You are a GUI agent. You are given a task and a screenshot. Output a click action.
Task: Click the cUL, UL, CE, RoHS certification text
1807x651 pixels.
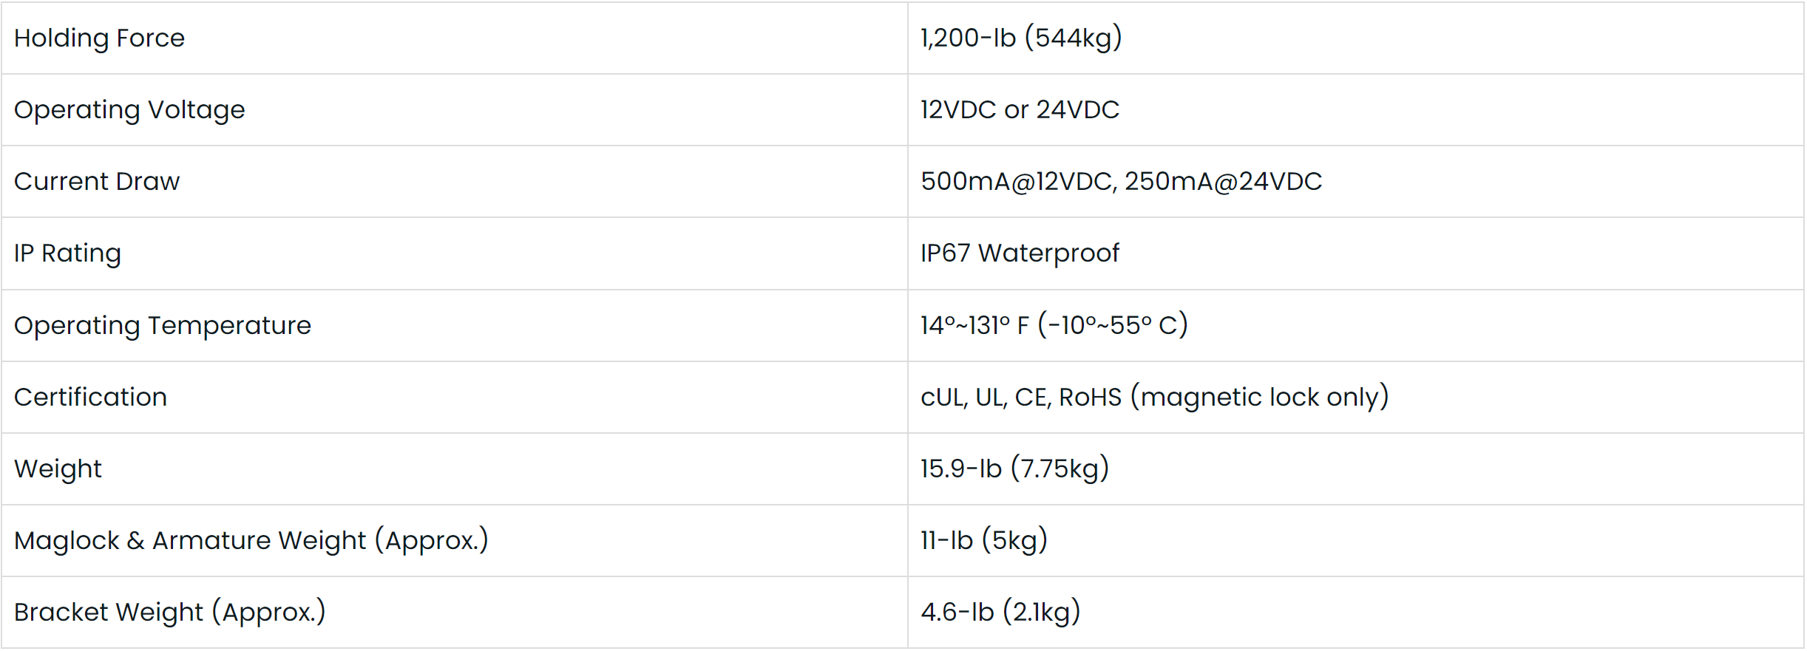[1020, 397]
